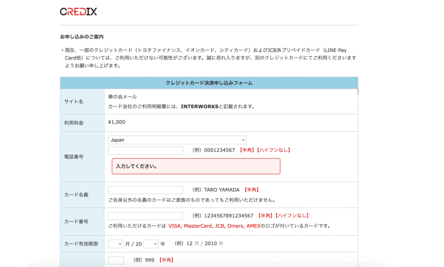Click the 華の会メール site name text
The image size is (444, 267).
pos(122,97)
